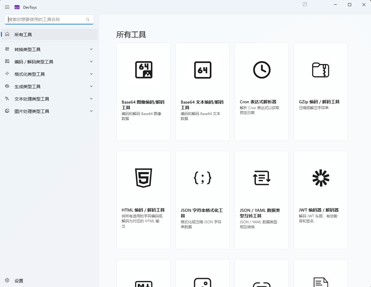
Task: Open 图片处理类型工具 category
Action: [x=49, y=111]
